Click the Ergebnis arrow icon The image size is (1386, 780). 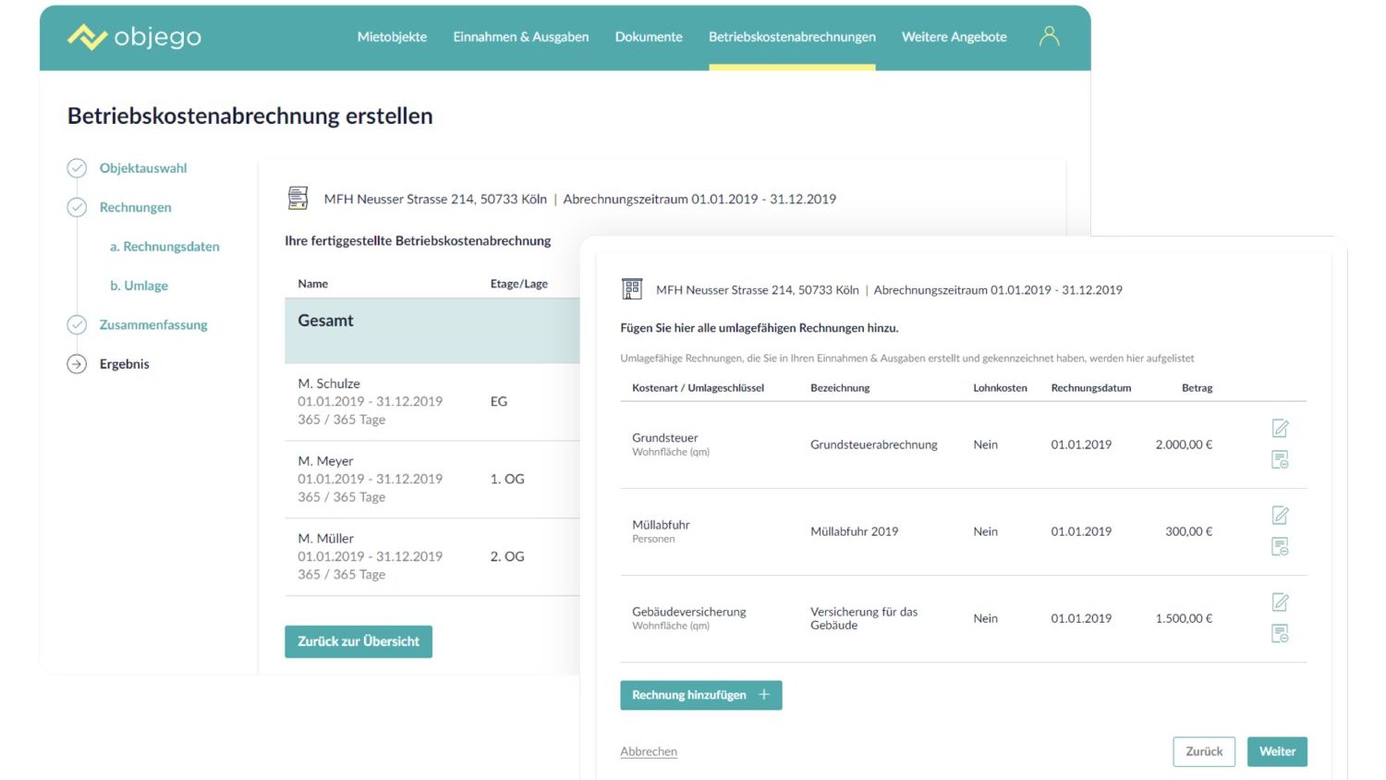77,364
